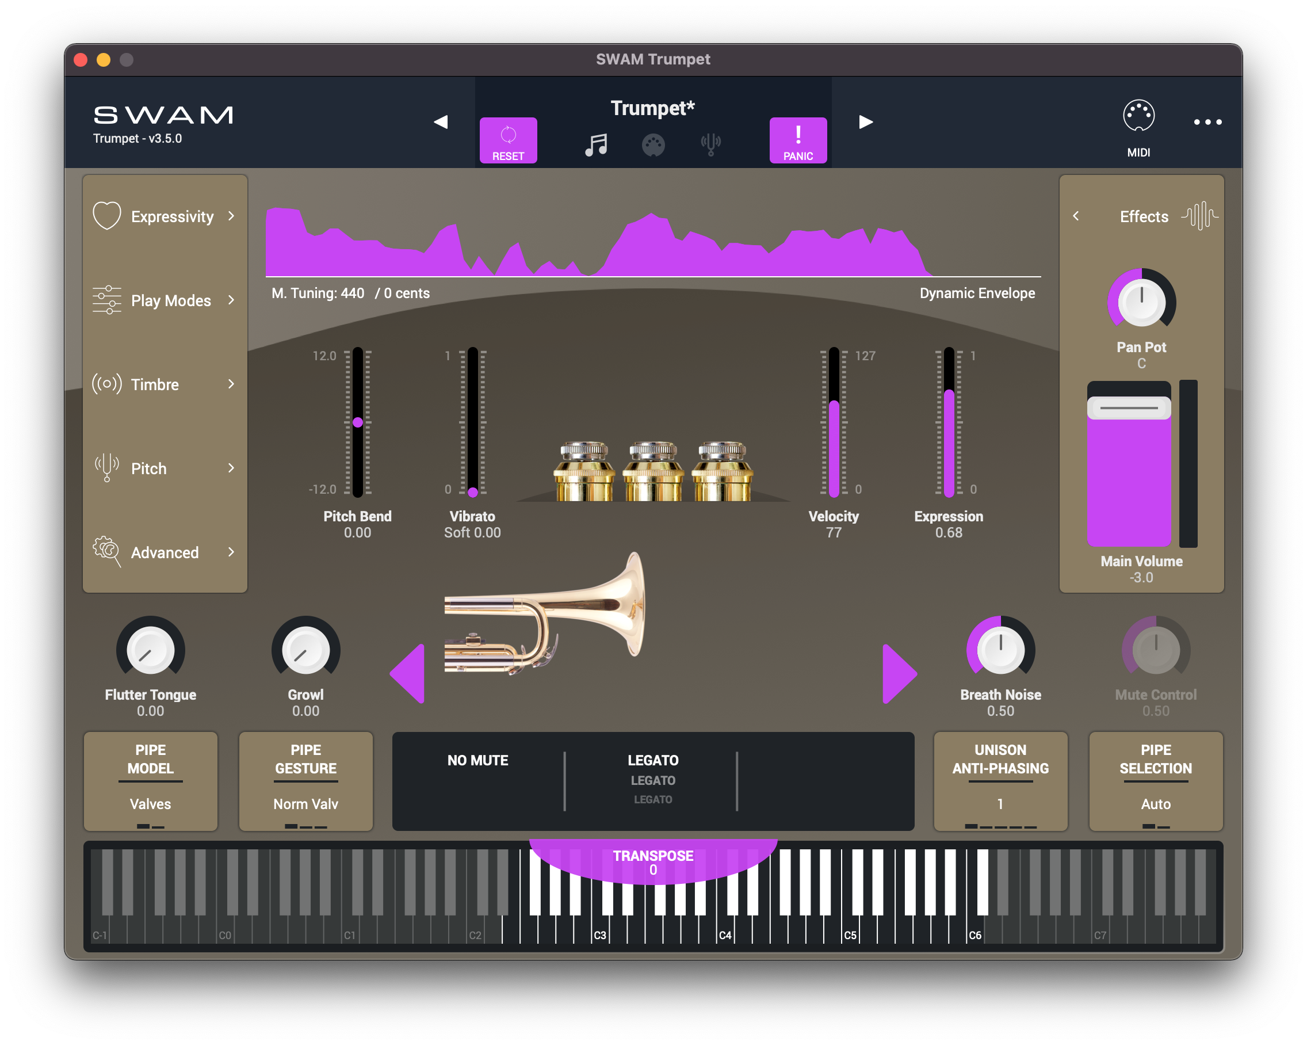1307x1045 pixels.
Task: Click the first trumpet valve
Action: 584,471
